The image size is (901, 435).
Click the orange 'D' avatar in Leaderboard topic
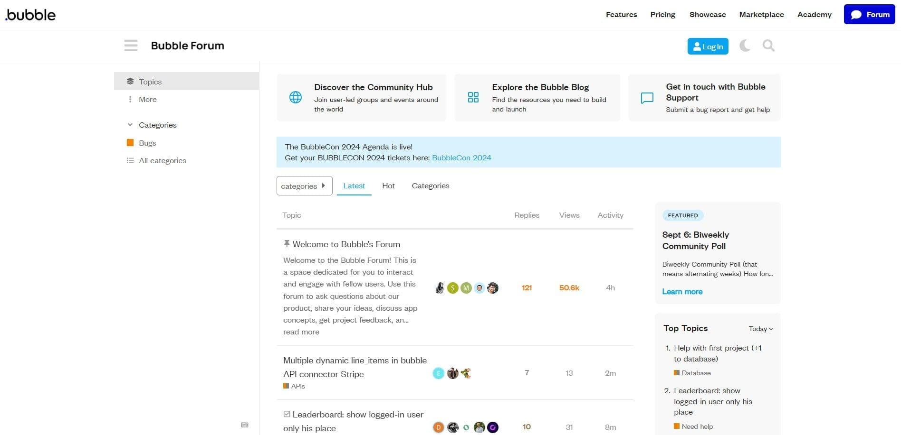pyautogui.click(x=439, y=427)
